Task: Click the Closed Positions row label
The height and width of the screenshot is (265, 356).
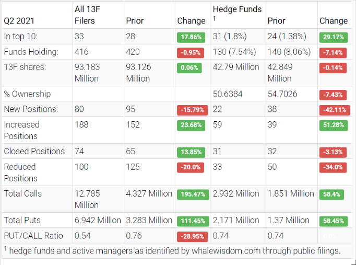Action: [34, 151]
